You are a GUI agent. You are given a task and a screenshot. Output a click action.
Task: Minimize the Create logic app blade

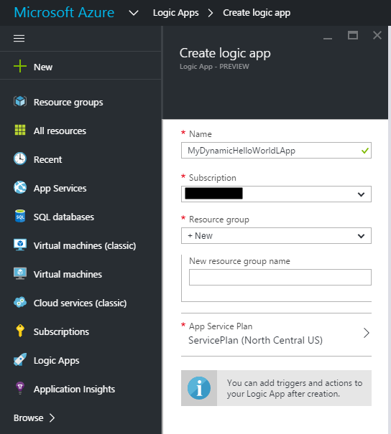point(328,39)
